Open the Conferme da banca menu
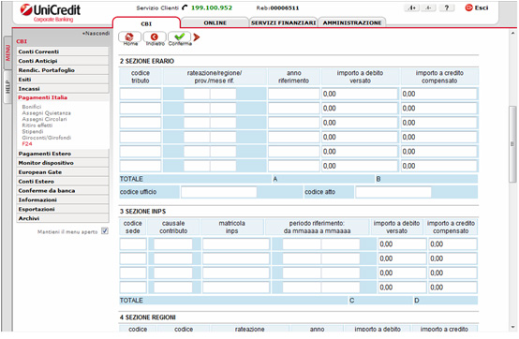The image size is (519, 339). tap(63, 190)
